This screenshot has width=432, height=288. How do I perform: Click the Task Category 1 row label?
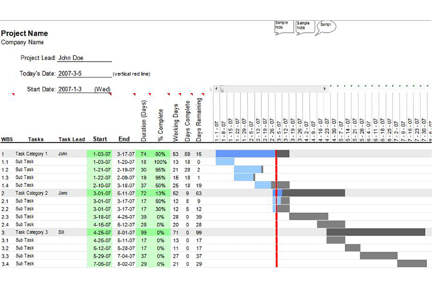(32, 154)
